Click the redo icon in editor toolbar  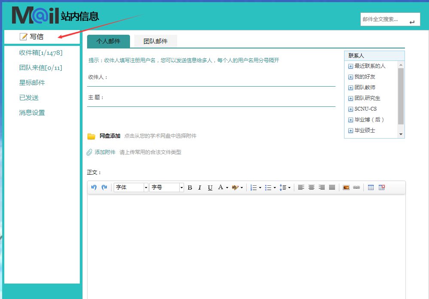(104, 187)
